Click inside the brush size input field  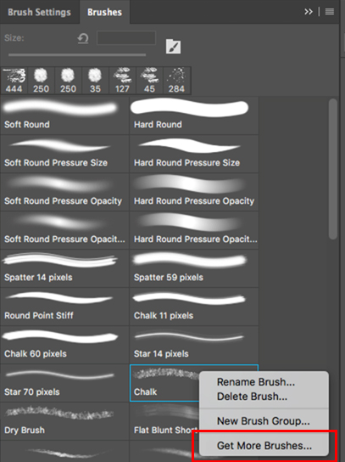126,38
